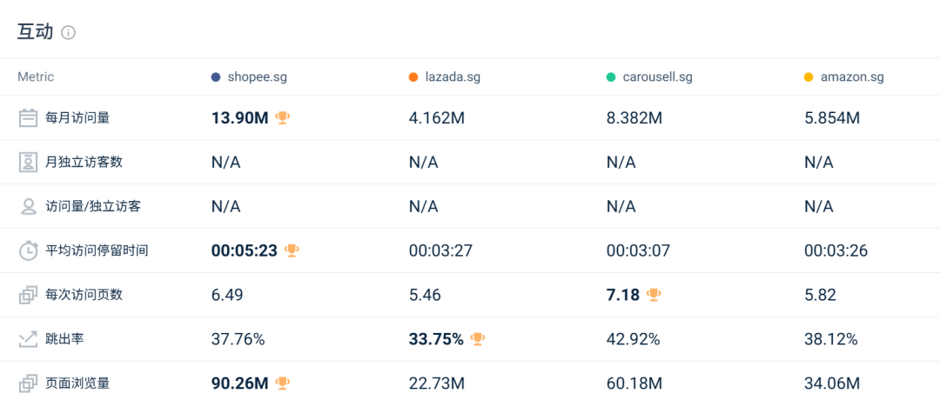Click the 00:05:23 duration value

pyautogui.click(x=245, y=250)
